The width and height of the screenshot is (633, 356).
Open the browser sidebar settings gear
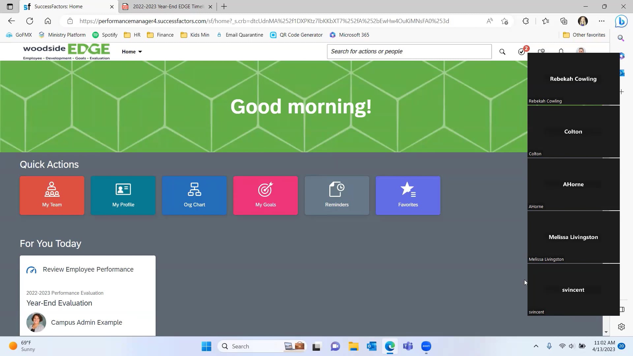point(621,327)
